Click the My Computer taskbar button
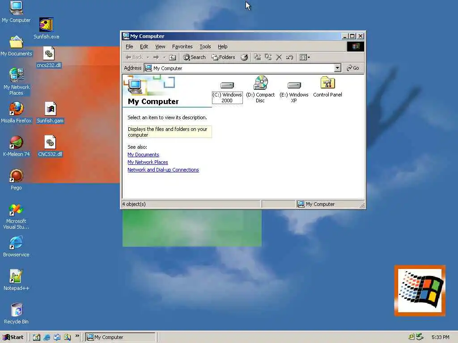The width and height of the screenshot is (458, 343). click(120, 337)
